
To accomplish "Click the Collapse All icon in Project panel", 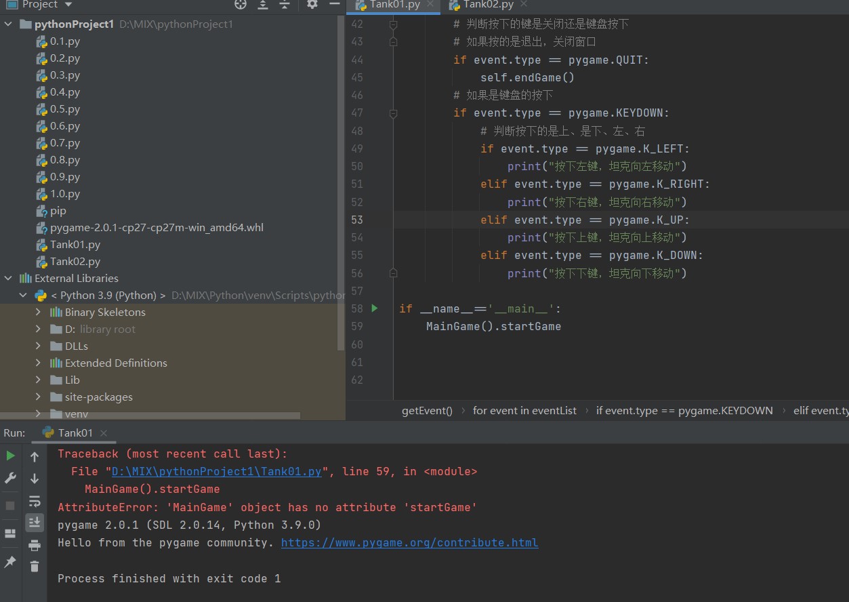I will [285, 5].
